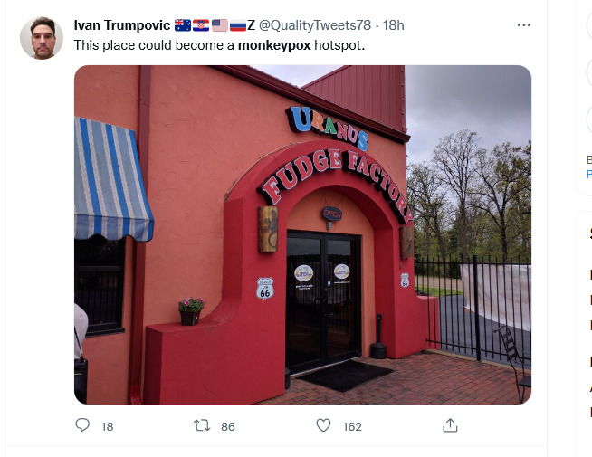Click the Australian flag emoji in name
This screenshot has height=457, width=592.
tap(183, 25)
